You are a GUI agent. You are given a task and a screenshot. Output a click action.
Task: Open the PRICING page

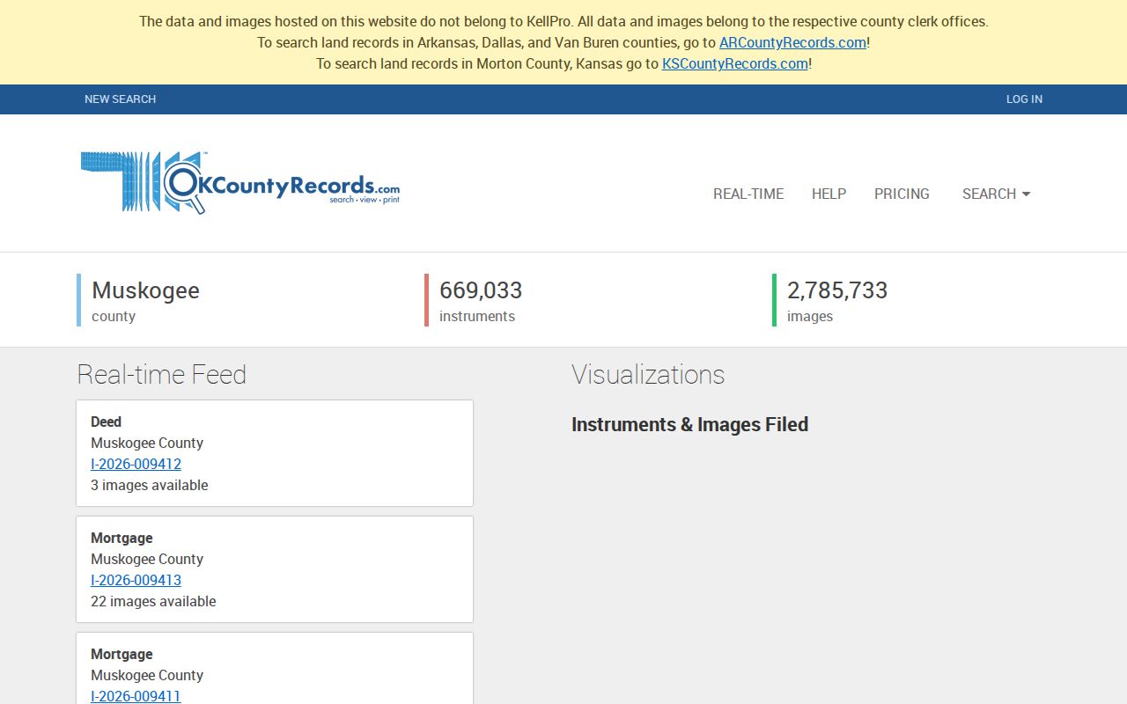pyautogui.click(x=902, y=194)
